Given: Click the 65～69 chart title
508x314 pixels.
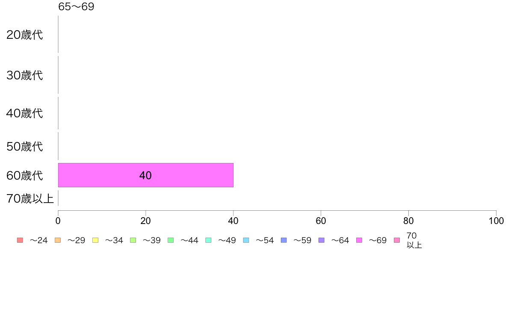Looking at the screenshot, I should [x=76, y=7].
